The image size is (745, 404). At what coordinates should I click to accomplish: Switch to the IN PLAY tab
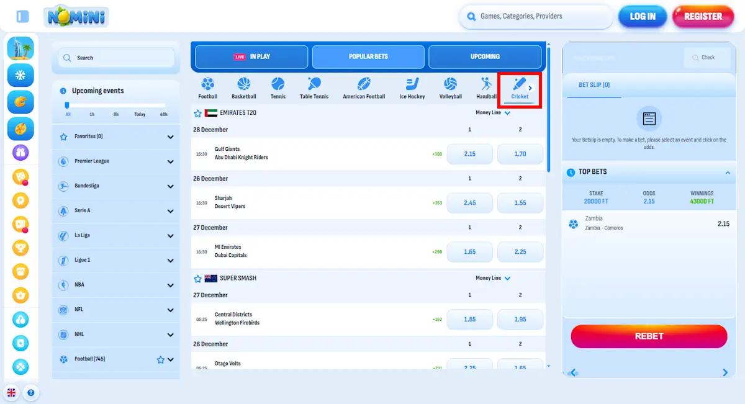251,56
